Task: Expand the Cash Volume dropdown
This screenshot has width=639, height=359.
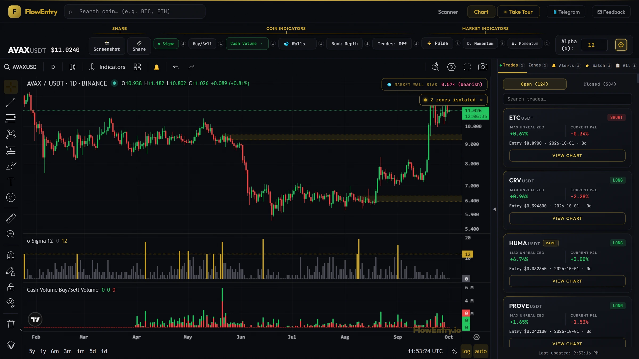Action: click(247, 44)
